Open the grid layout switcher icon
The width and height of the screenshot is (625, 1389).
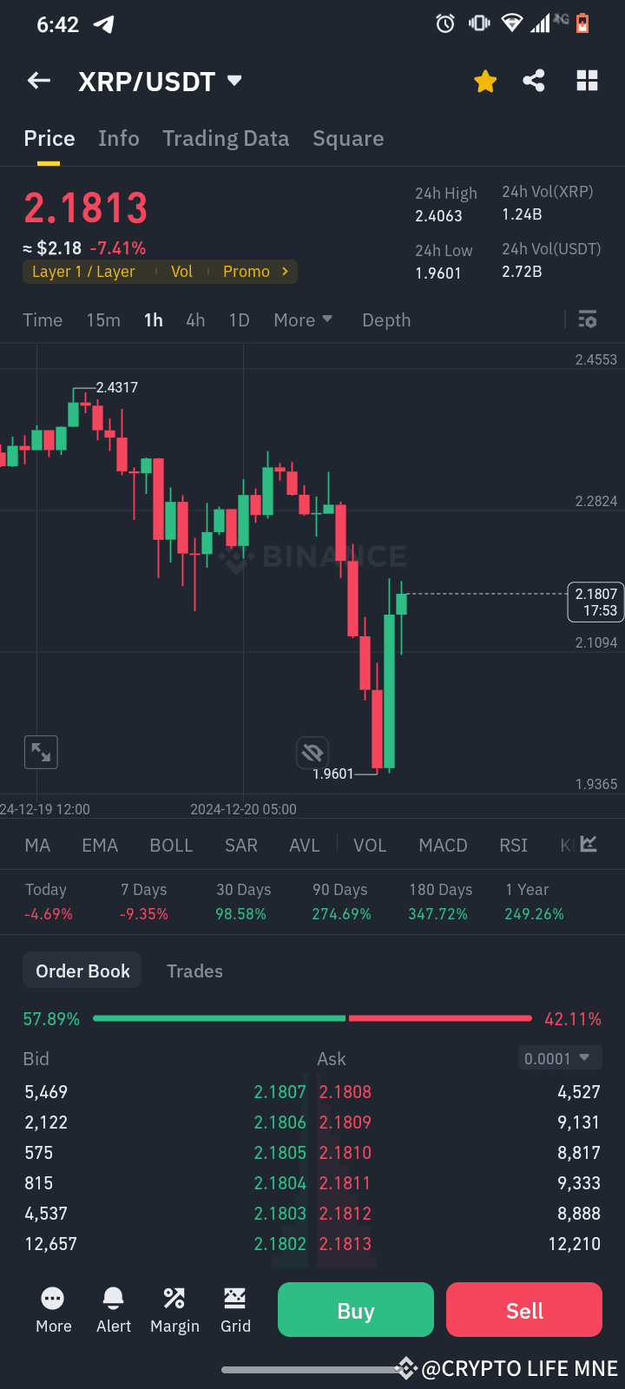pyautogui.click(x=587, y=80)
